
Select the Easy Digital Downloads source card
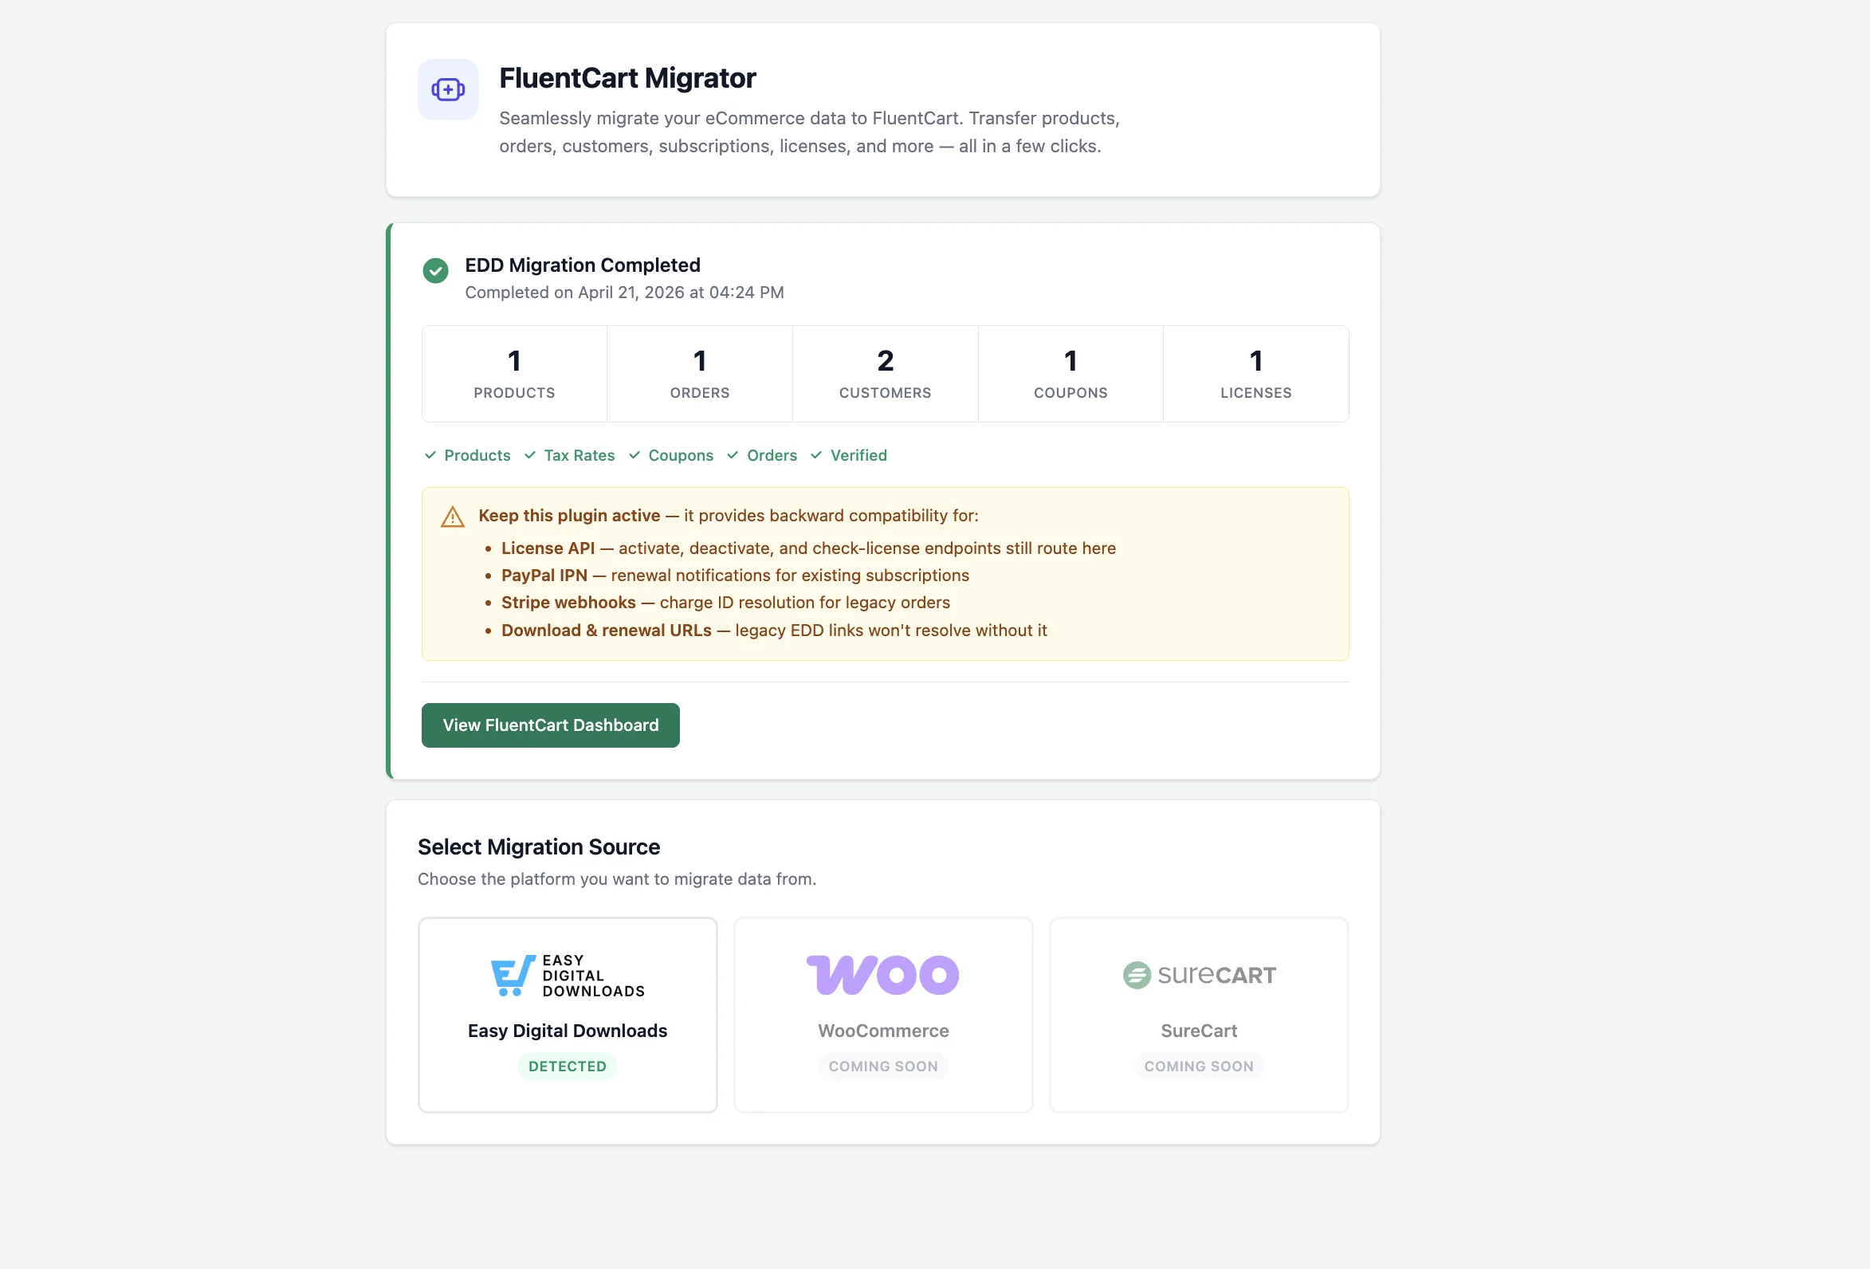[567, 1015]
